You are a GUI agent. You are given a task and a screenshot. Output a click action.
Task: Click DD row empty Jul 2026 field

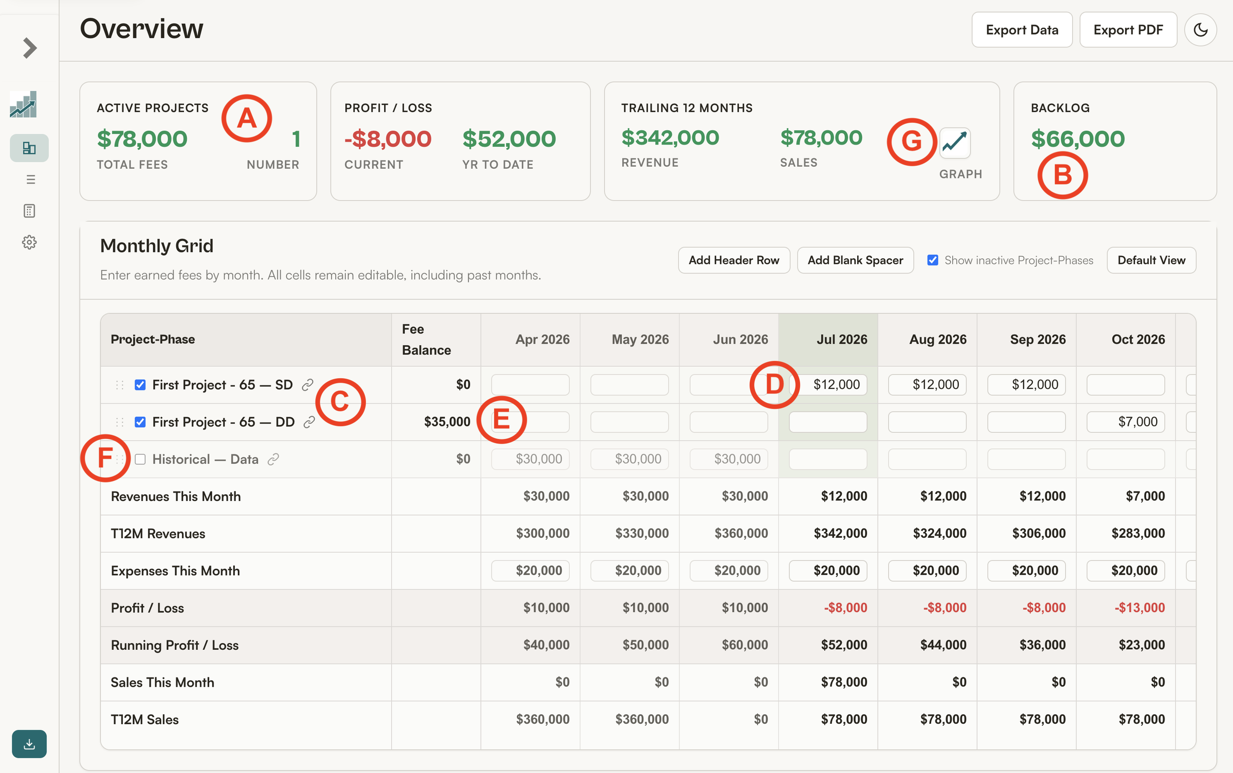(828, 422)
